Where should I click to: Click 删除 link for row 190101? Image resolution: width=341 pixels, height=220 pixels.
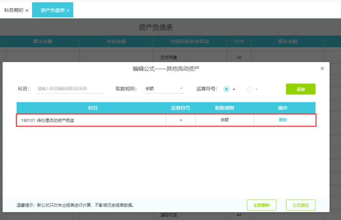pyautogui.click(x=283, y=120)
